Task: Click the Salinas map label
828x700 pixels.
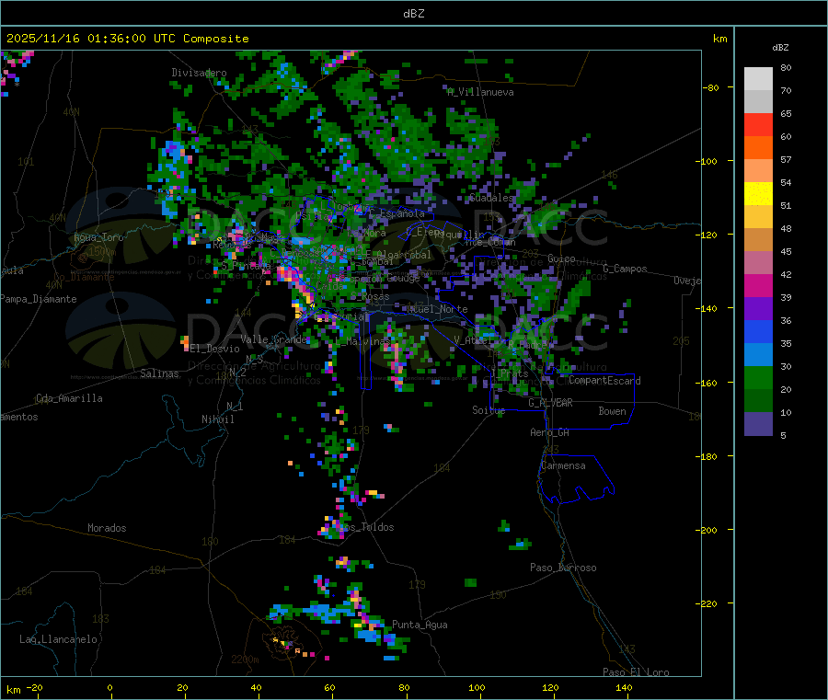Action: tap(159, 373)
